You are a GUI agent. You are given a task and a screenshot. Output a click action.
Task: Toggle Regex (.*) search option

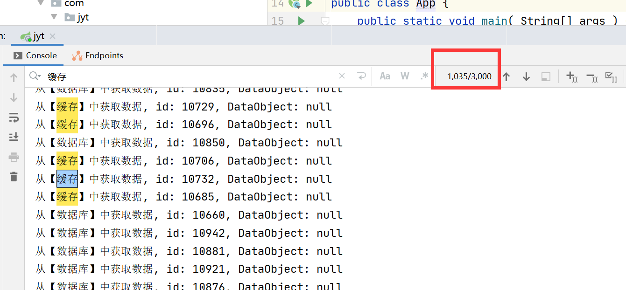[424, 76]
